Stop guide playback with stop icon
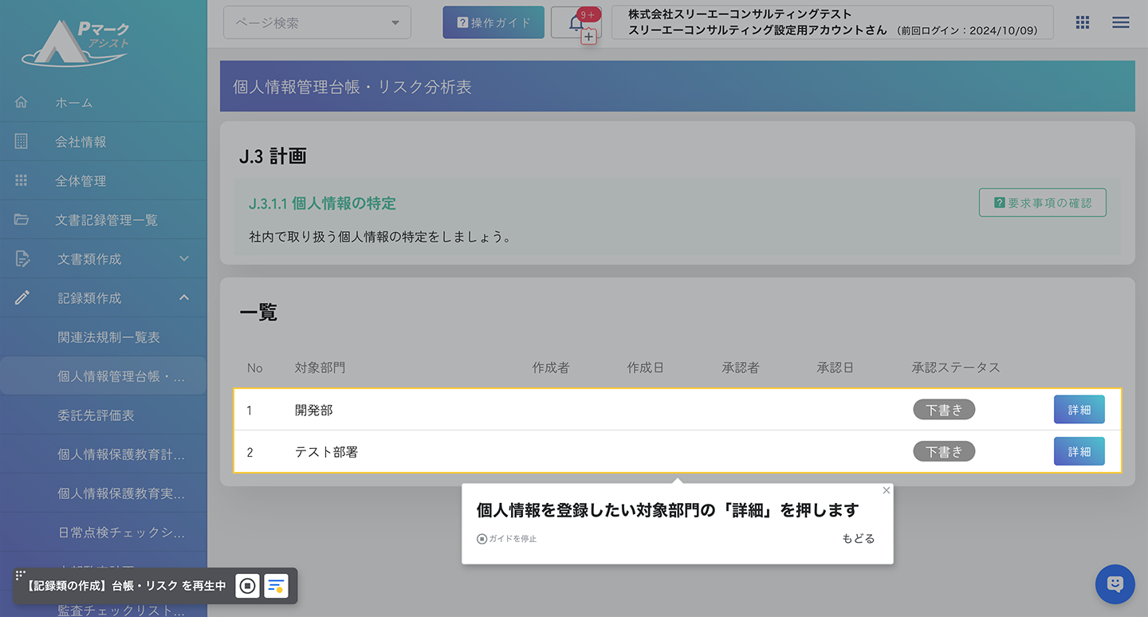This screenshot has width=1148, height=617. 248,586
